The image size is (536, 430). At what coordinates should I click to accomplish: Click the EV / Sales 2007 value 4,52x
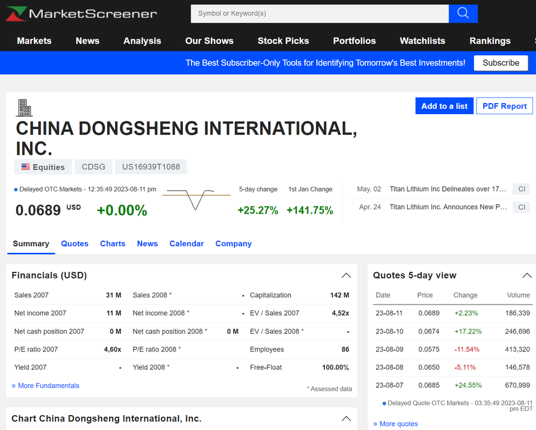(341, 313)
